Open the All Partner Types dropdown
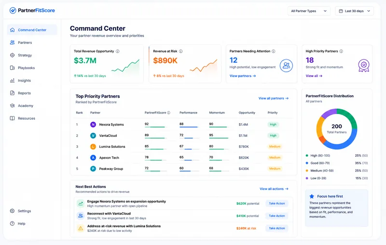386x245 pixels. tap(309, 11)
